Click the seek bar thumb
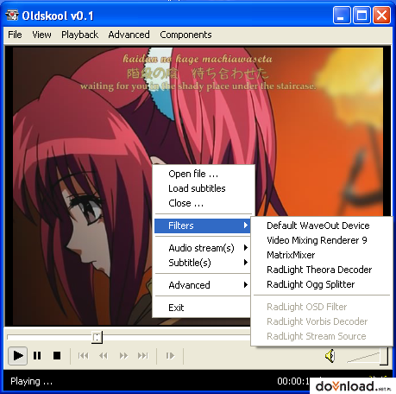The height and width of the screenshot is (394, 396). point(97,337)
